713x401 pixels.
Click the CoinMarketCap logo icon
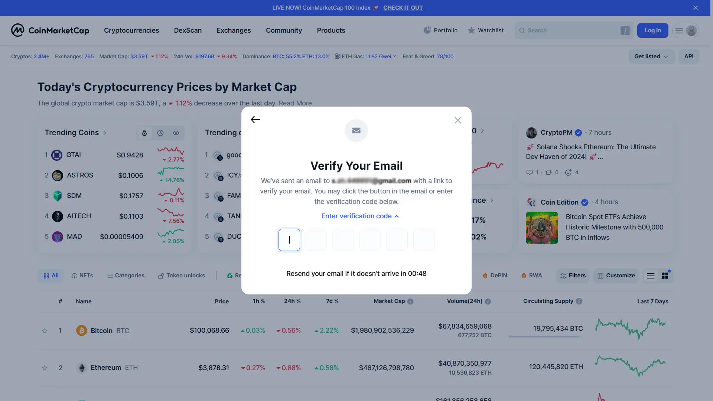pos(17,30)
